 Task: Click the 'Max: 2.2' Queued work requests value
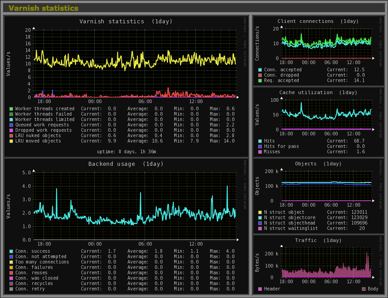(222, 125)
